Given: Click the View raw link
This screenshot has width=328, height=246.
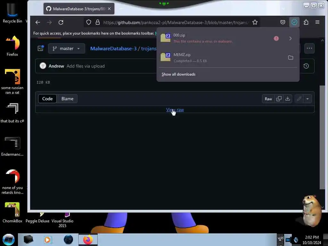Looking at the screenshot, I should tap(175, 110).
